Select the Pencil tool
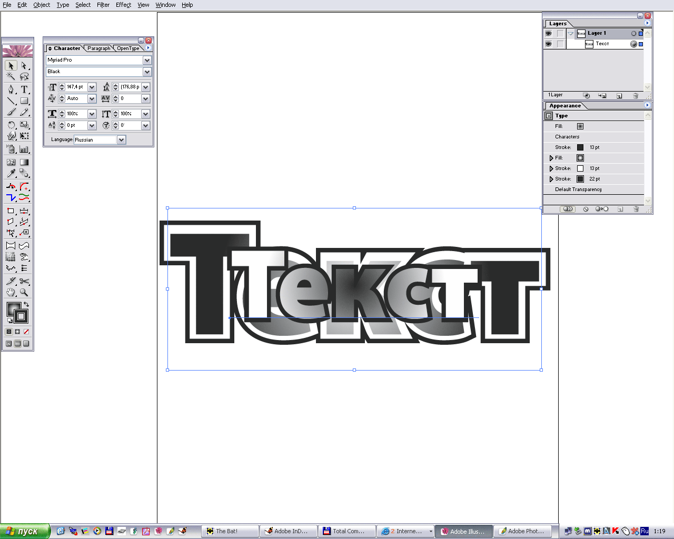This screenshot has height=539, width=674. tap(24, 112)
